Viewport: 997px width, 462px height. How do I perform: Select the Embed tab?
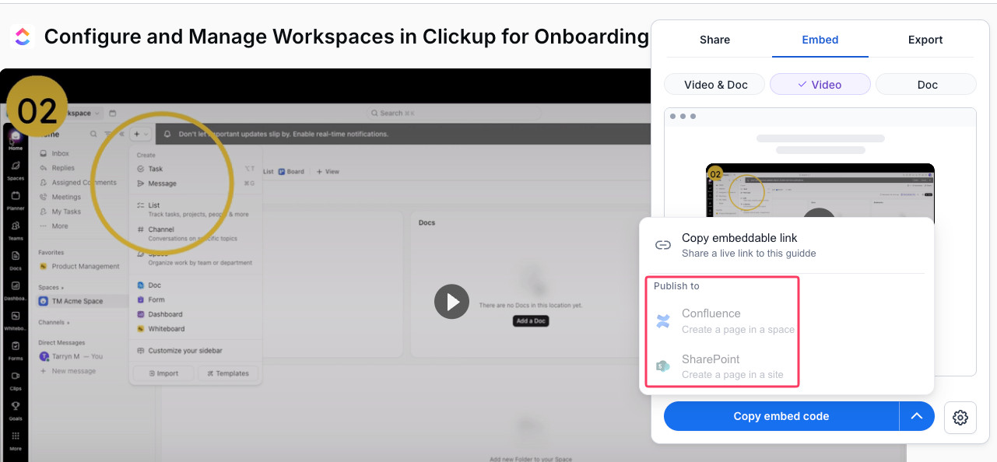point(820,40)
